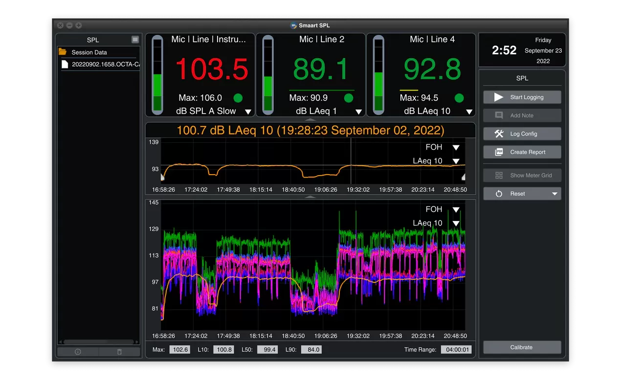The height and width of the screenshot is (384, 621).
Task: Click the vertical cursor line in upper graph
Action: coord(351,160)
